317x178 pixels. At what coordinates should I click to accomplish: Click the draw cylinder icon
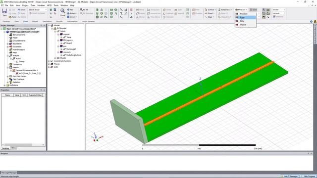click(x=97, y=13)
